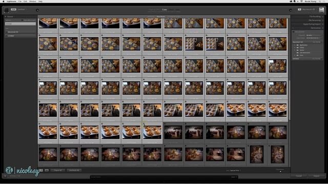Toggle the Into Subfolder checkbox
Viewport: 328px width, 184px height.
(x=294, y=32)
